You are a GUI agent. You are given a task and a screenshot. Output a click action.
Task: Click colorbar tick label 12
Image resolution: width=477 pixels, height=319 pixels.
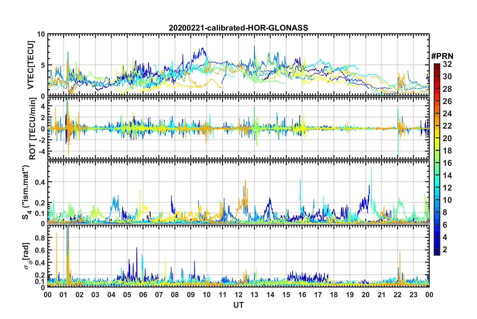(x=447, y=188)
